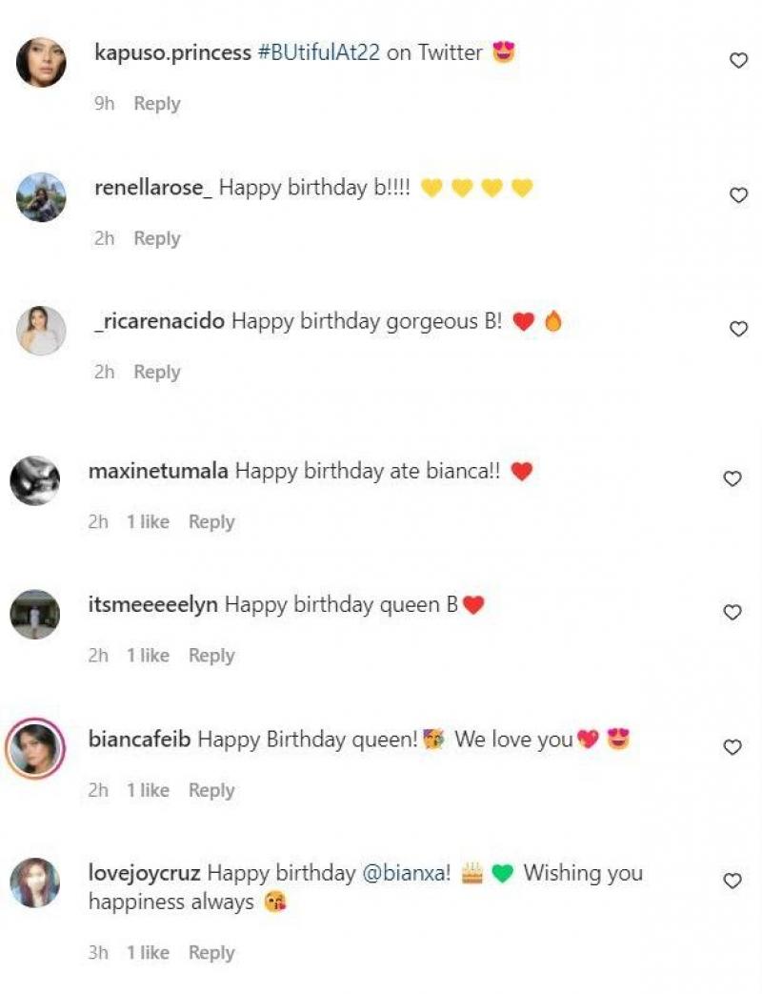
Task: Open kapuso.princess profile picture
Action: coord(41,62)
